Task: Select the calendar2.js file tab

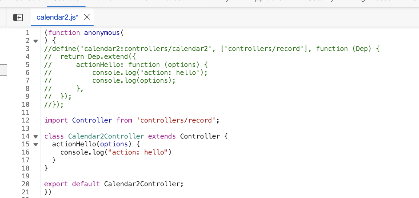Action: (x=57, y=17)
